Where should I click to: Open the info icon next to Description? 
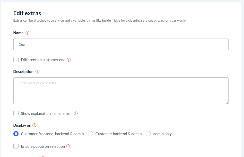point(37,72)
